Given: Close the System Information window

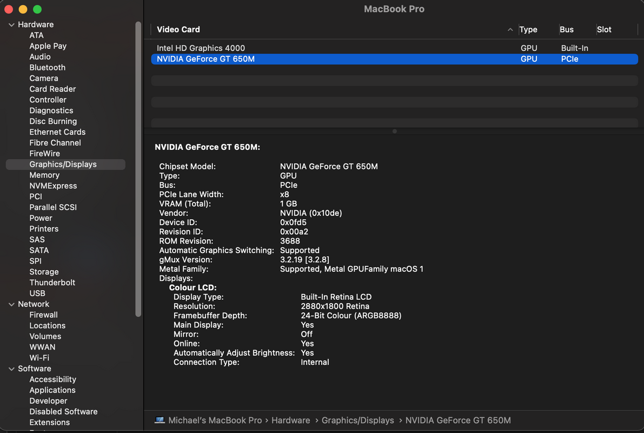Looking at the screenshot, I should click(9, 9).
